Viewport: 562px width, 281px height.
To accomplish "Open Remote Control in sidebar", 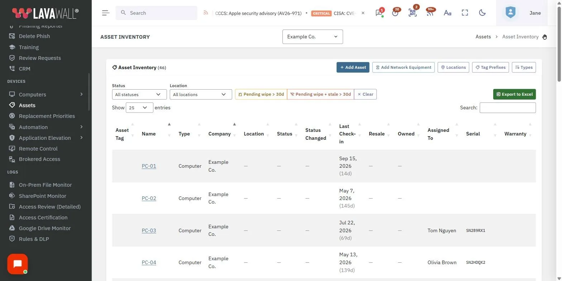I will click(38, 149).
